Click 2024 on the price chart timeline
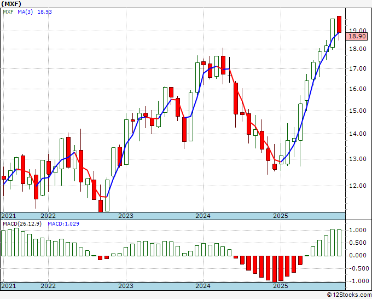Viewport: 372px width, 299px height. 203,216
